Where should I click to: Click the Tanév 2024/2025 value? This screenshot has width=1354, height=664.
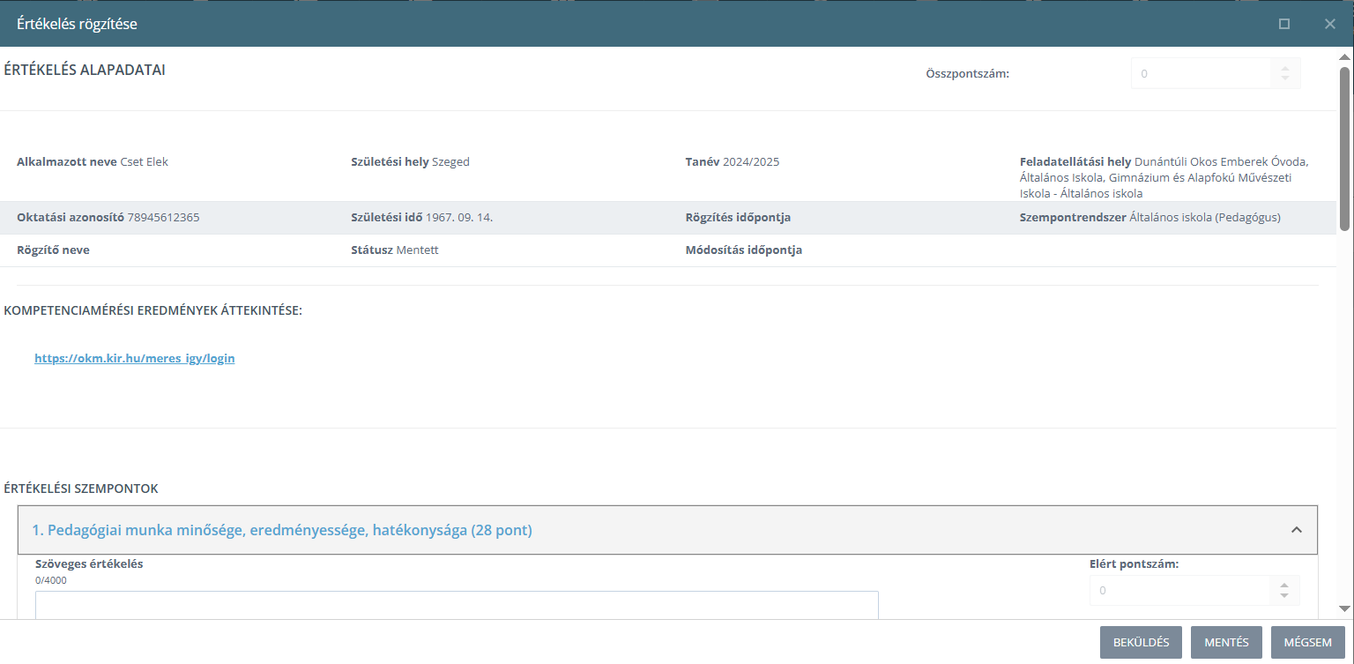click(x=751, y=162)
